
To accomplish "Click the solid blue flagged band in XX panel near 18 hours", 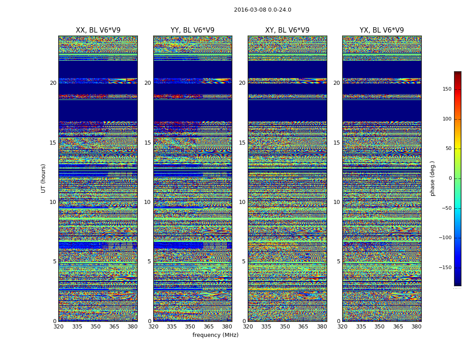I will pyautogui.click(x=98, y=110).
